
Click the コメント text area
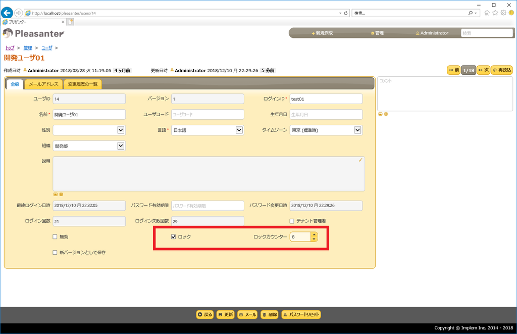tap(445, 93)
